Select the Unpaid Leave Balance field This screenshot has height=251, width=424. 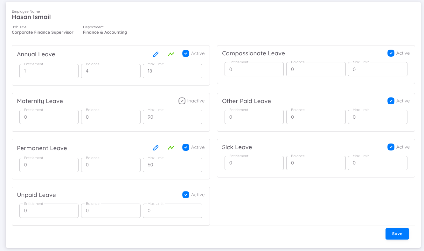click(110, 211)
